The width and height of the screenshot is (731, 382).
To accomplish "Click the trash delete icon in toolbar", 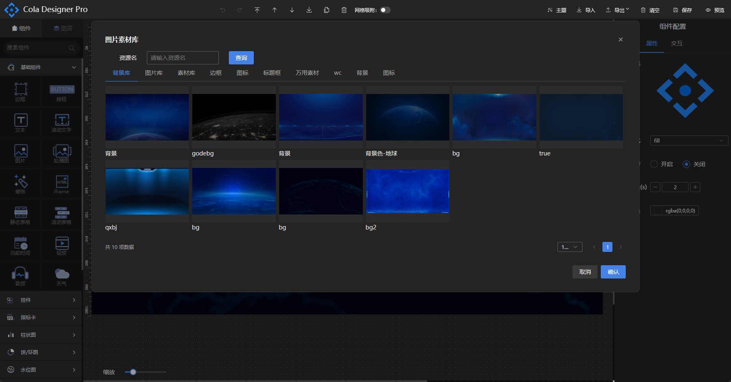I will 344,10.
